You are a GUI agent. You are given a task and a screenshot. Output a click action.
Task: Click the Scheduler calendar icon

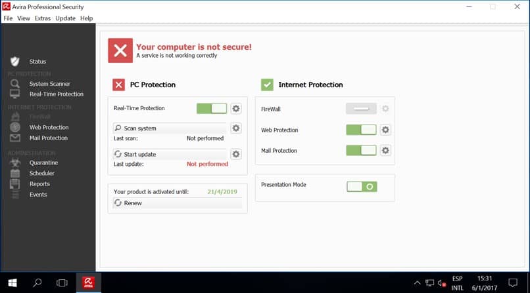(x=15, y=173)
